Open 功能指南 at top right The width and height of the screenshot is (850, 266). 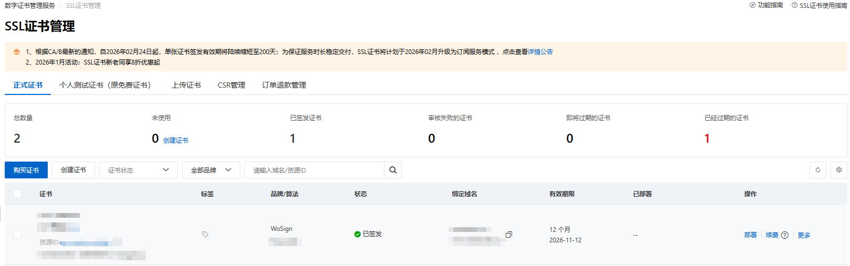click(x=766, y=5)
